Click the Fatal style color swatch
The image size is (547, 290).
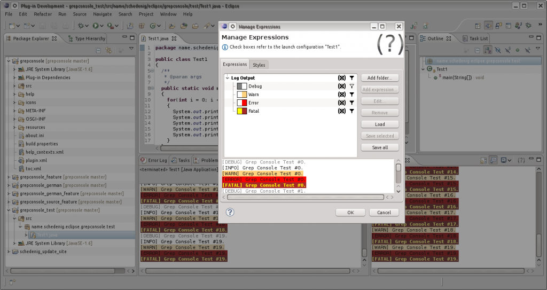pos(242,111)
